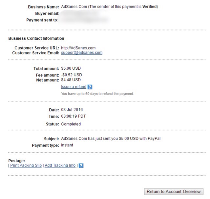Viewport: 210px width, 199px height.
Task: Click the payment Subject line text
Action: [x=111, y=139]
